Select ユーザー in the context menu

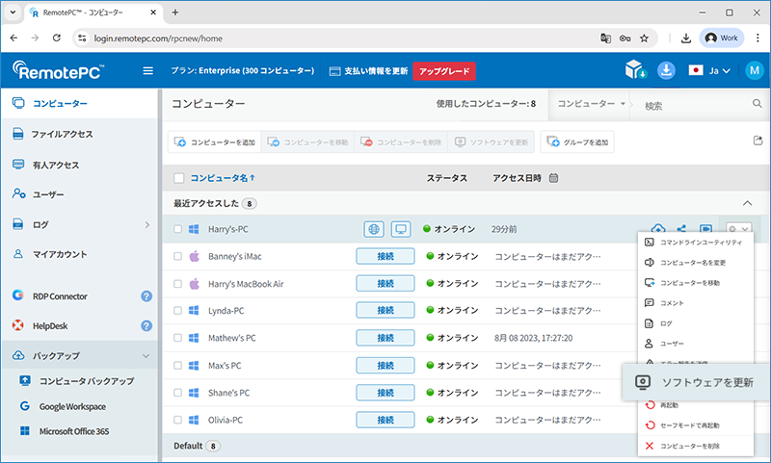696,344
